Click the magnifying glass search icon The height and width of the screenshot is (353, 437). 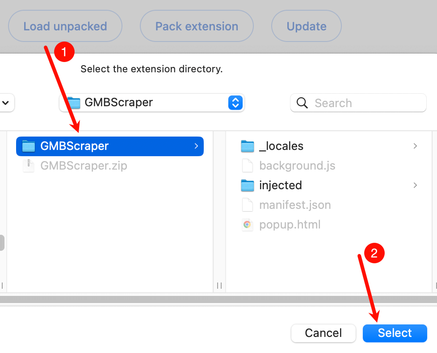(302, 103)
